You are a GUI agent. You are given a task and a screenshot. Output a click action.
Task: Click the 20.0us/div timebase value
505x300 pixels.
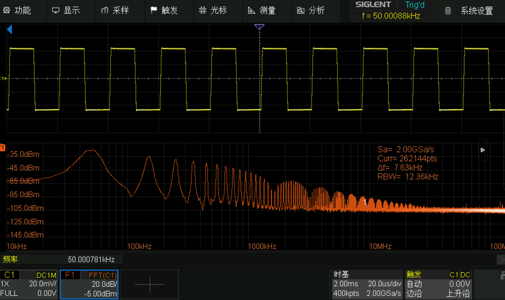tap(384, 284)
